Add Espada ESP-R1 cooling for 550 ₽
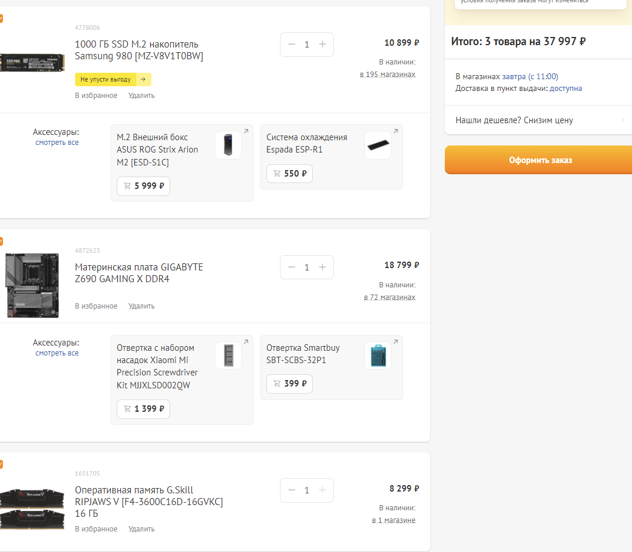The image size is (632, 552). tap(289, 174)
